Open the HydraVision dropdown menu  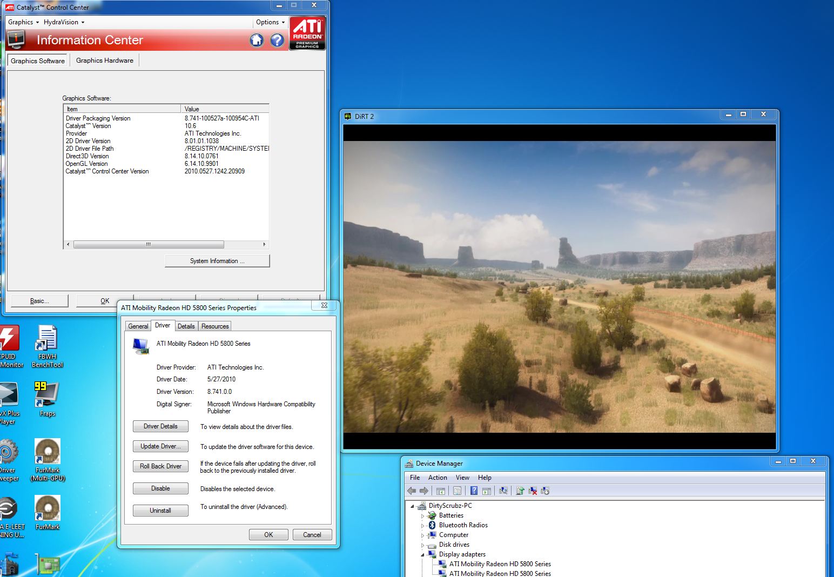(x=64, y=22)
